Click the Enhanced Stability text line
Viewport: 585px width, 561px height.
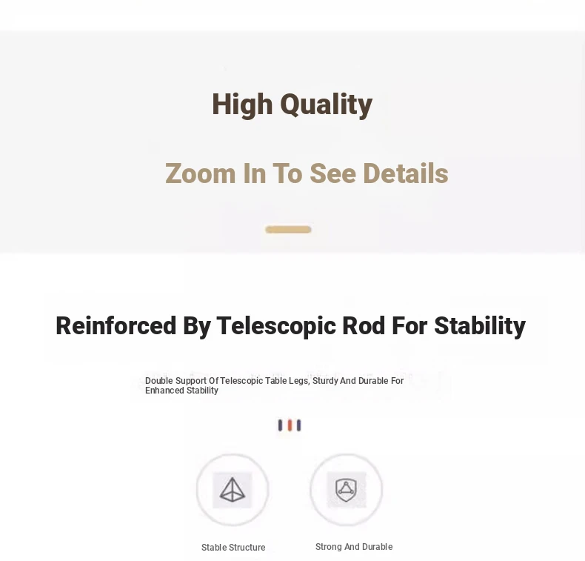click(x=181, y=391)
